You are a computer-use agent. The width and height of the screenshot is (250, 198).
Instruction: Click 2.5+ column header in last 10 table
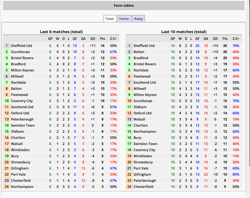236,39
